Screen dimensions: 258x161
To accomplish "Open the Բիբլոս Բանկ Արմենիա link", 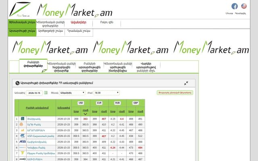I will pyautogui.click(x=41, y=153).
